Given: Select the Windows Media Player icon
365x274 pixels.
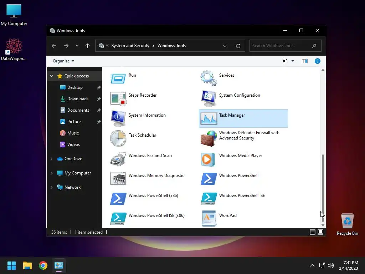Looking at the screenshot, I should pos(208,159).
